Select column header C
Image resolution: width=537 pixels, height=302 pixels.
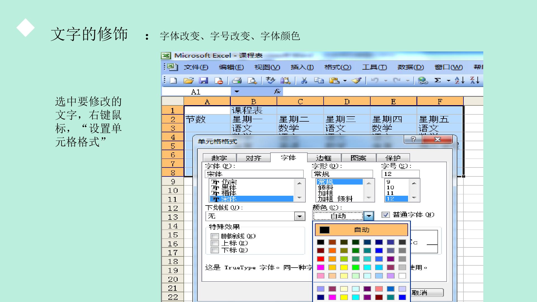coord(300,101)
